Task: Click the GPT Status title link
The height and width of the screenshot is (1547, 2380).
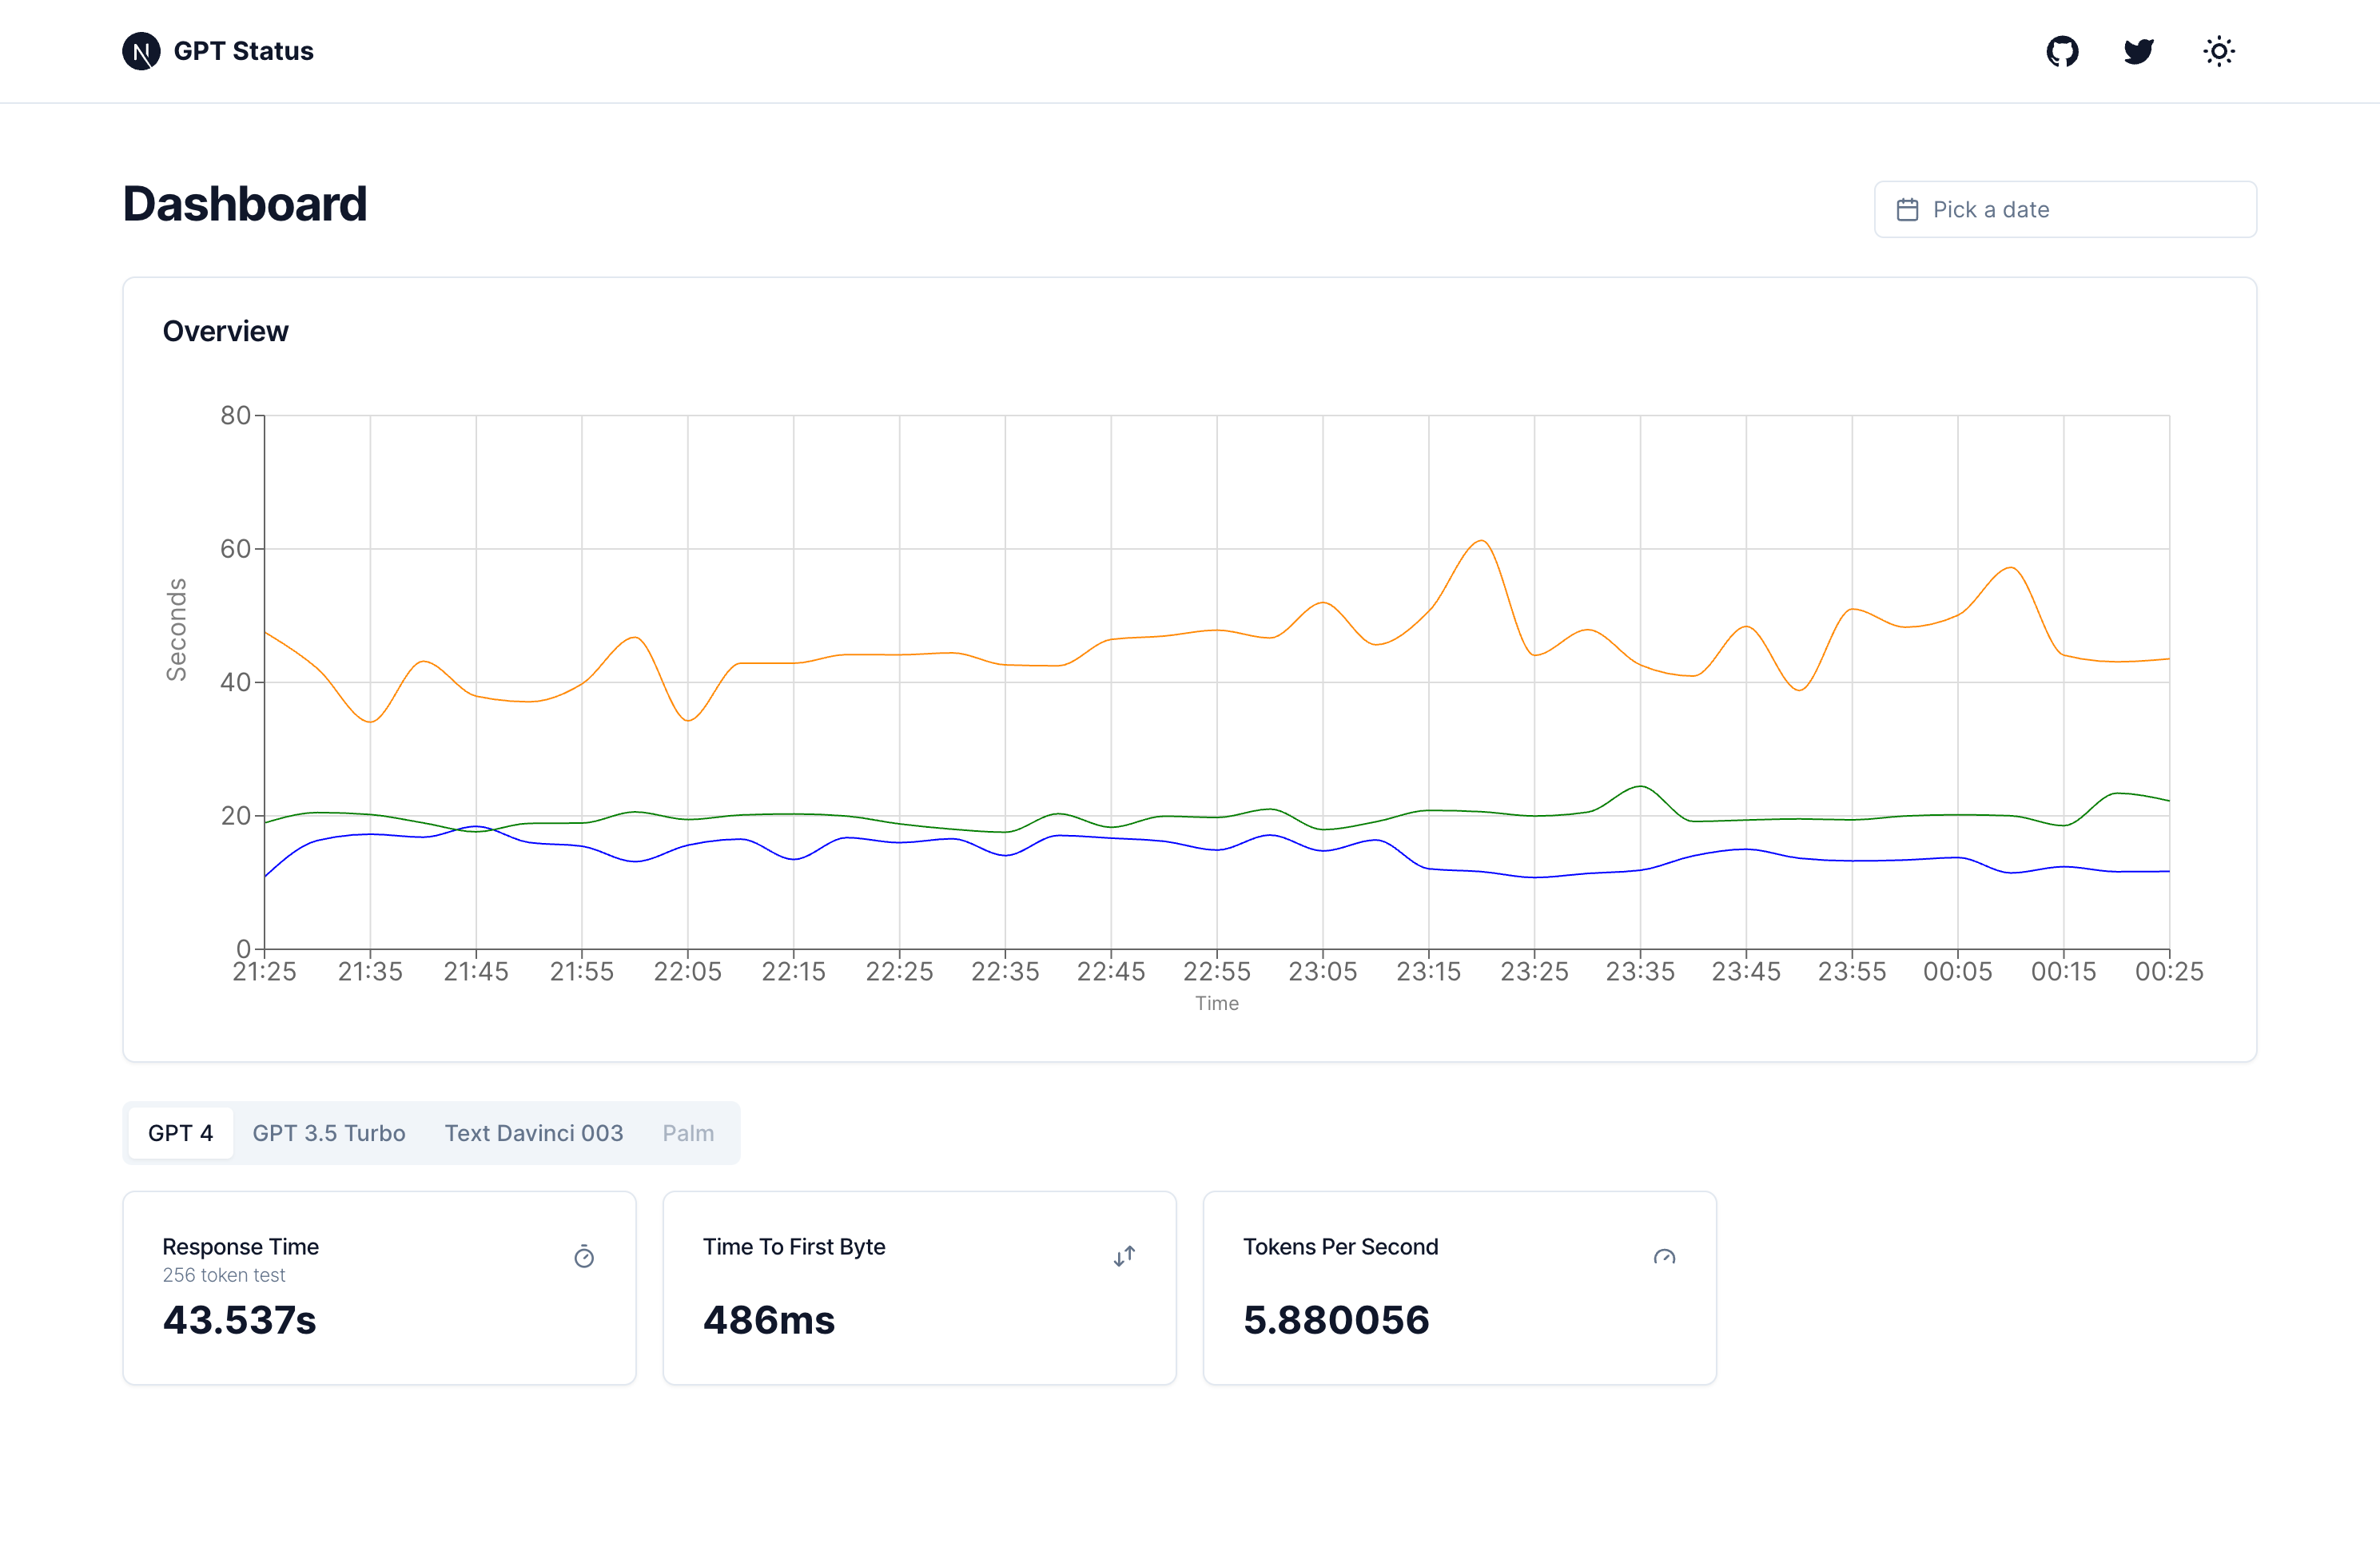Action: pos(243,51)
